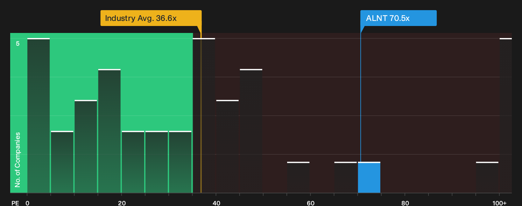522x206 pixels.
Task: Click the histogram bar at PE 5-10
Action: pyautogui.click(x=62, y=162)
